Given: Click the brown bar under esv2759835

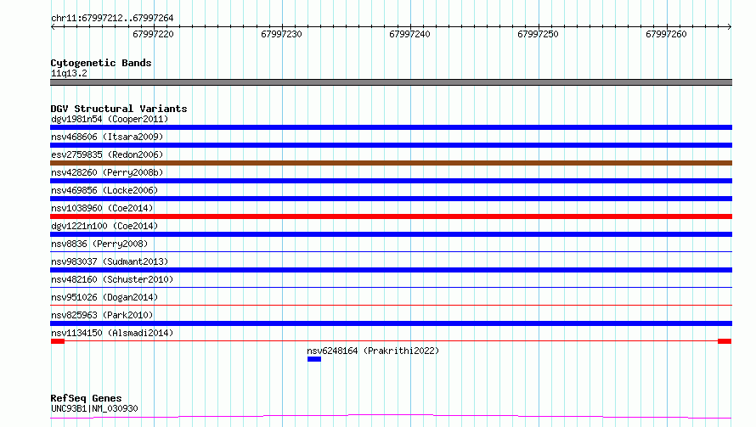Looking at the screenshot, I should pos(391,163).
